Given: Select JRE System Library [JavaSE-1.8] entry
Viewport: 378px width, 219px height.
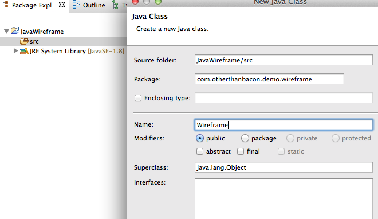Looking at the screenshot, I should tap(77, 51).
